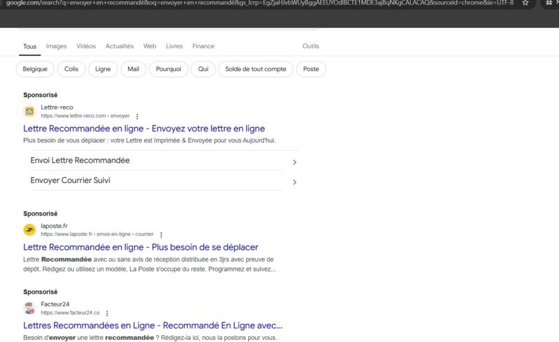Viewport: 559px width, 342px height.
Task: Select the Tous search tab
Action: coord(29,46)
